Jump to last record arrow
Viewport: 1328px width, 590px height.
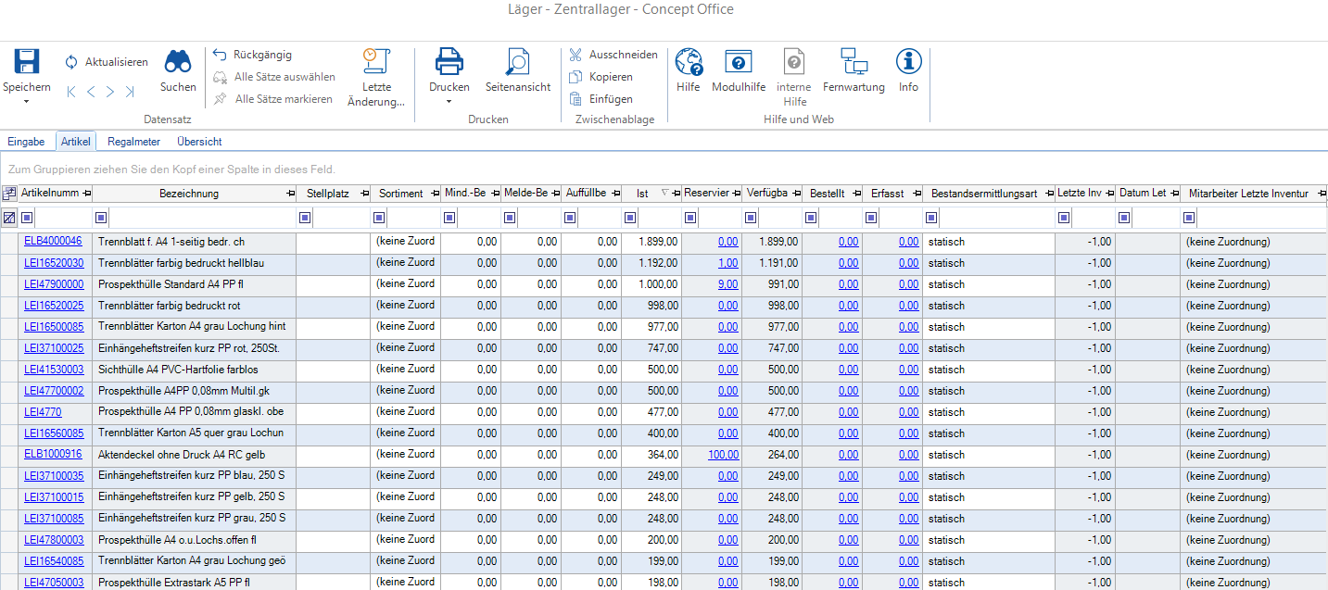coord(130,92)
